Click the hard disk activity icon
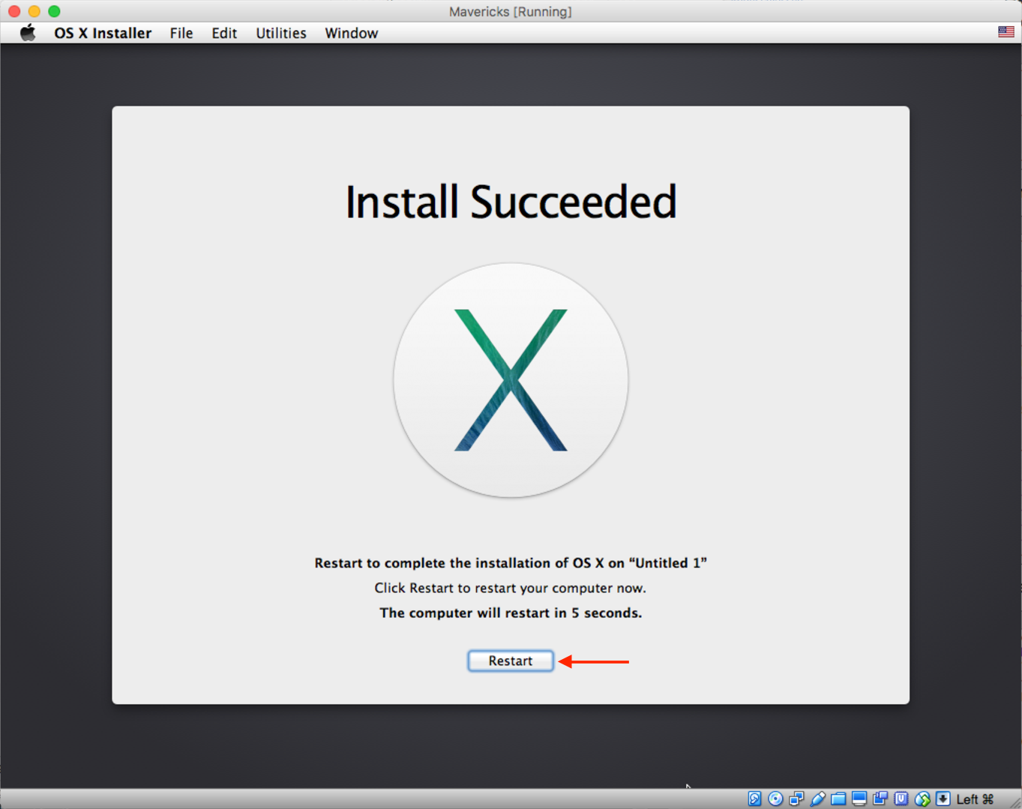This screenshot has width=1022, height=809. [x=754, y=799]
